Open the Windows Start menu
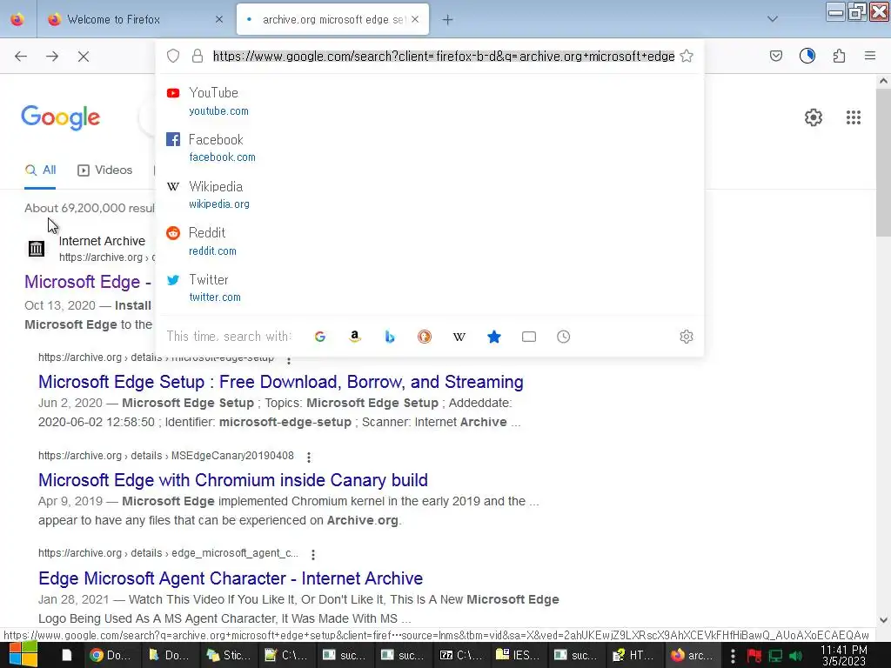Image resolution: width=891 pixels, height=668 pixels. coord(23,655)
